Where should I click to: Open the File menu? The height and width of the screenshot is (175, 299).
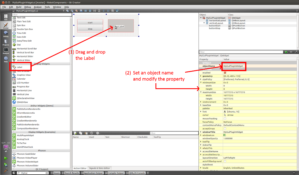coord(4,7)
